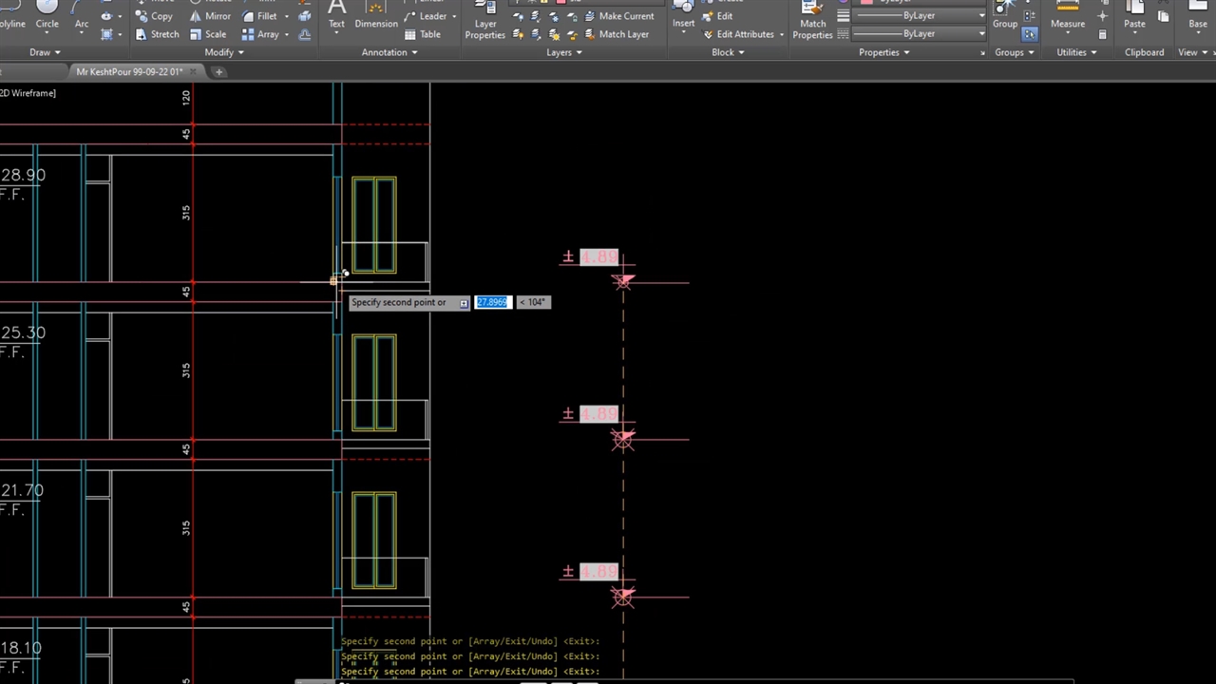Open the Fillet dropdown arrow
Screen dimensions: 1216x684
[x=287, y=16]
